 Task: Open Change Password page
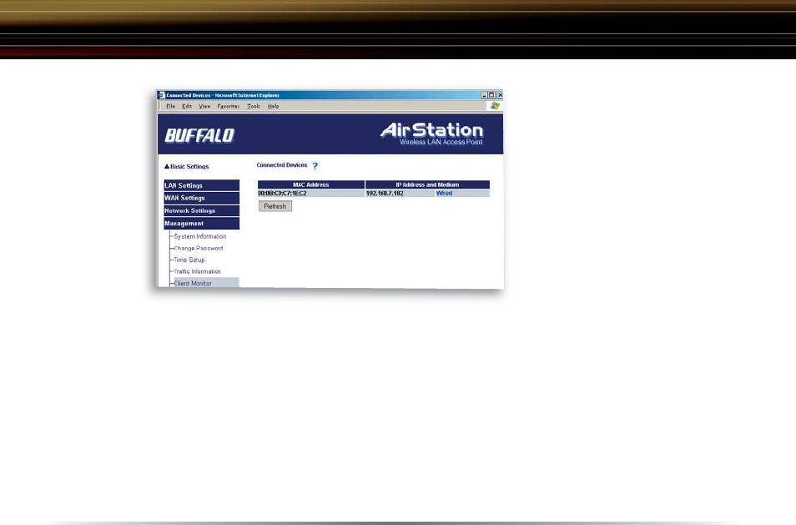click(x=198, y=248)
